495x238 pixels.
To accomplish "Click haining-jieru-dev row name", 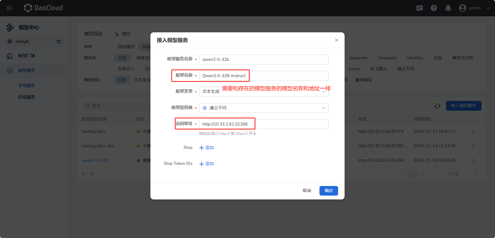I will click(98, 146).
